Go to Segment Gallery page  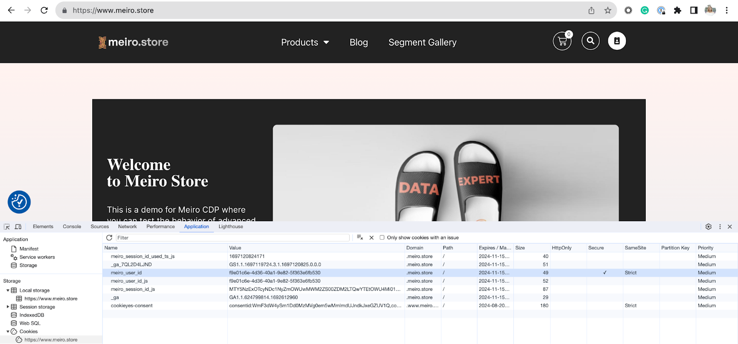pos(422,42)
